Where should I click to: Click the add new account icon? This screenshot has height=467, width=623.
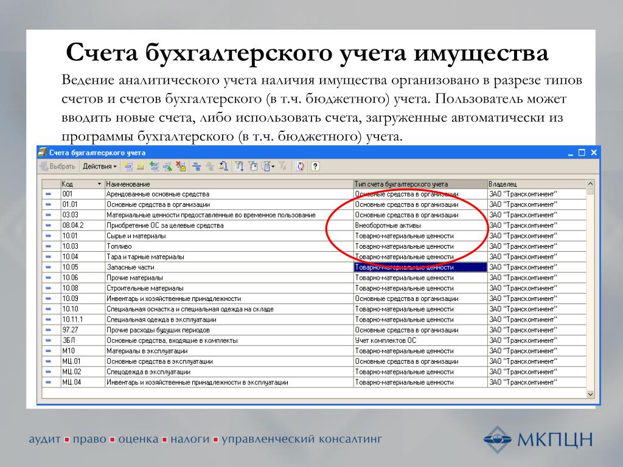(x=128, y=166)
